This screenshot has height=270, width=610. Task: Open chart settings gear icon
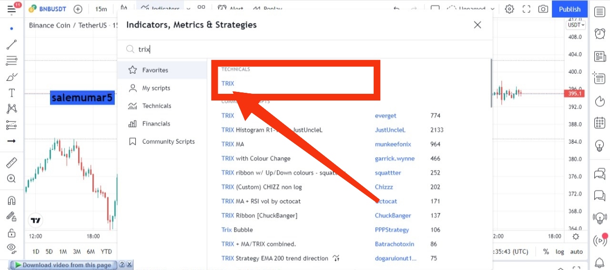click(x=509, y=9)
